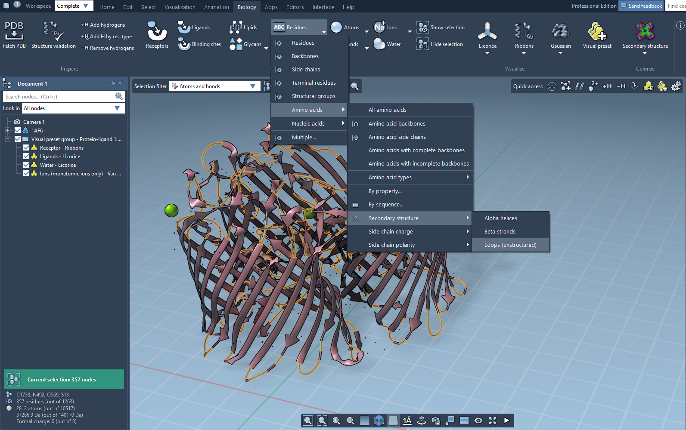This screenshot has width=686, height=430.
Task: Toggle the Water - Licorice checkbox
Action: point(26,165)
